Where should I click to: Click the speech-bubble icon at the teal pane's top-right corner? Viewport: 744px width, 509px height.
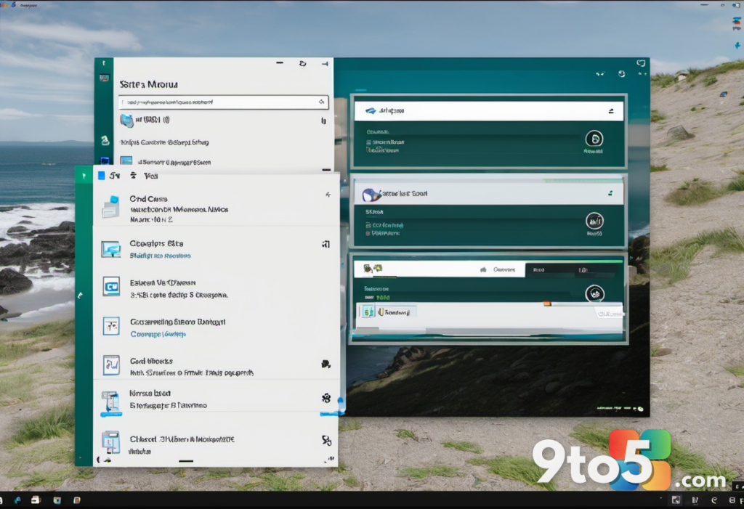tap(641, 63)
